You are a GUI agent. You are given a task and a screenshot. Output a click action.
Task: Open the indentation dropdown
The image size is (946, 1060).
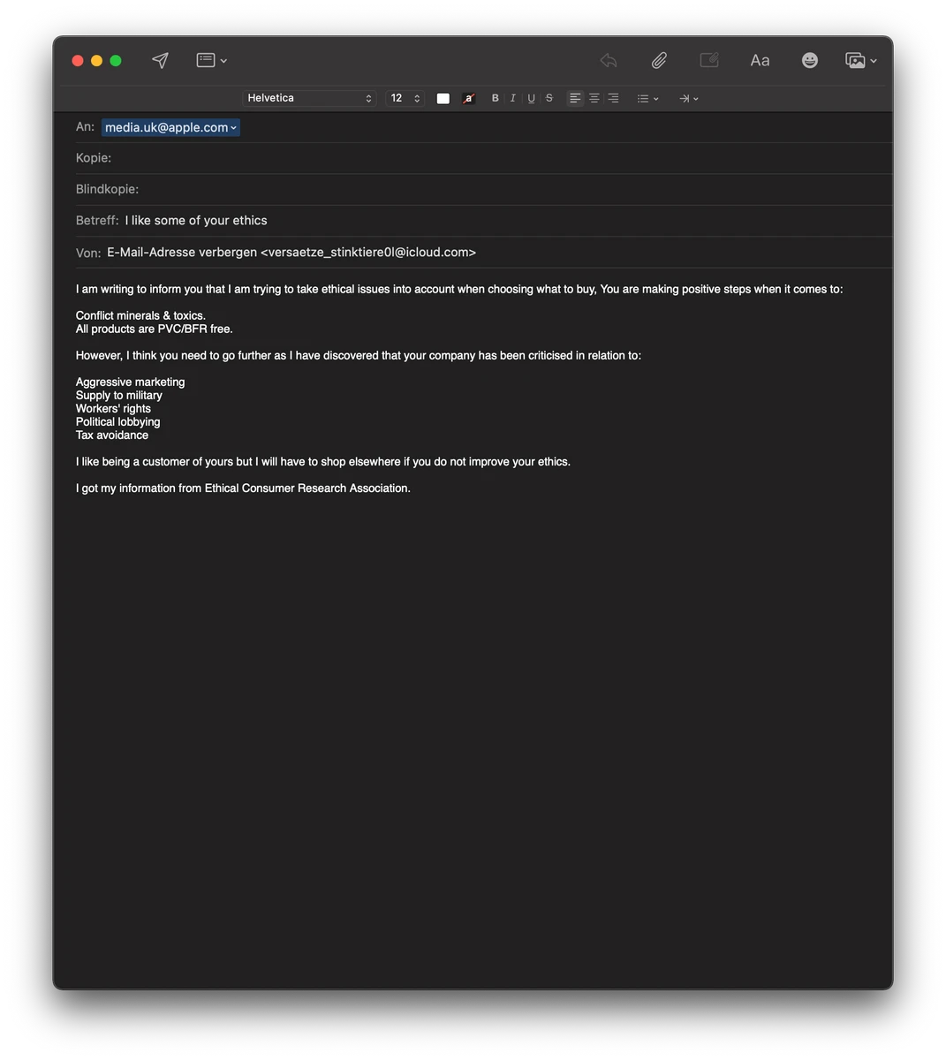689,98
